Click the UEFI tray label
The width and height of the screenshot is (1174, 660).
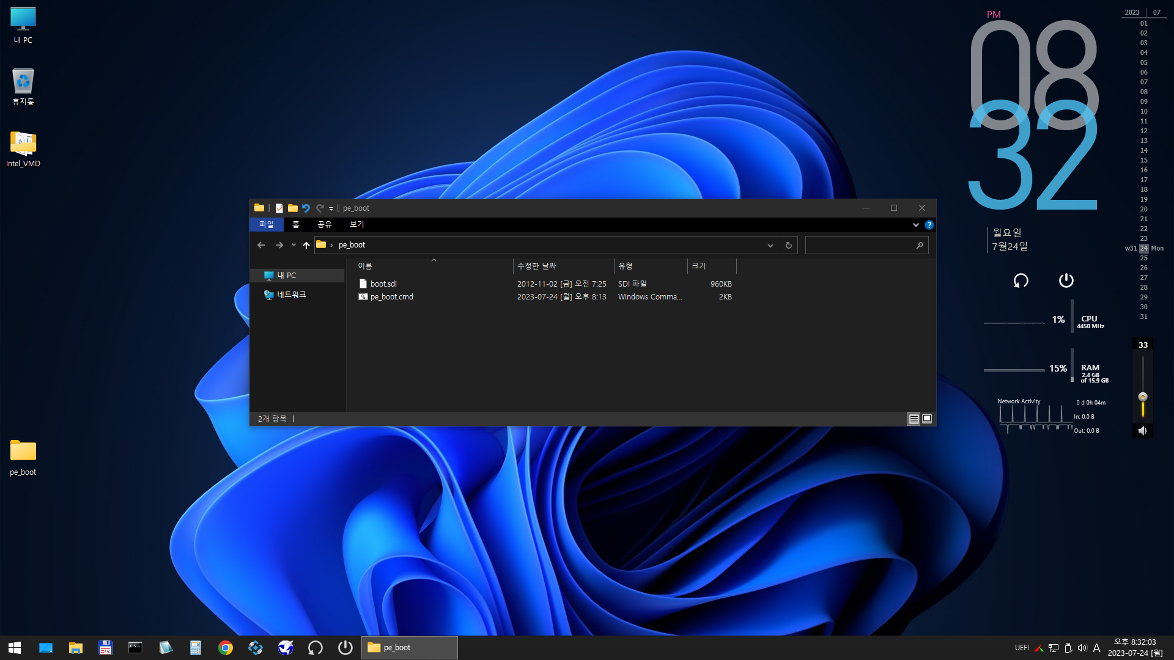point(1022,648)
